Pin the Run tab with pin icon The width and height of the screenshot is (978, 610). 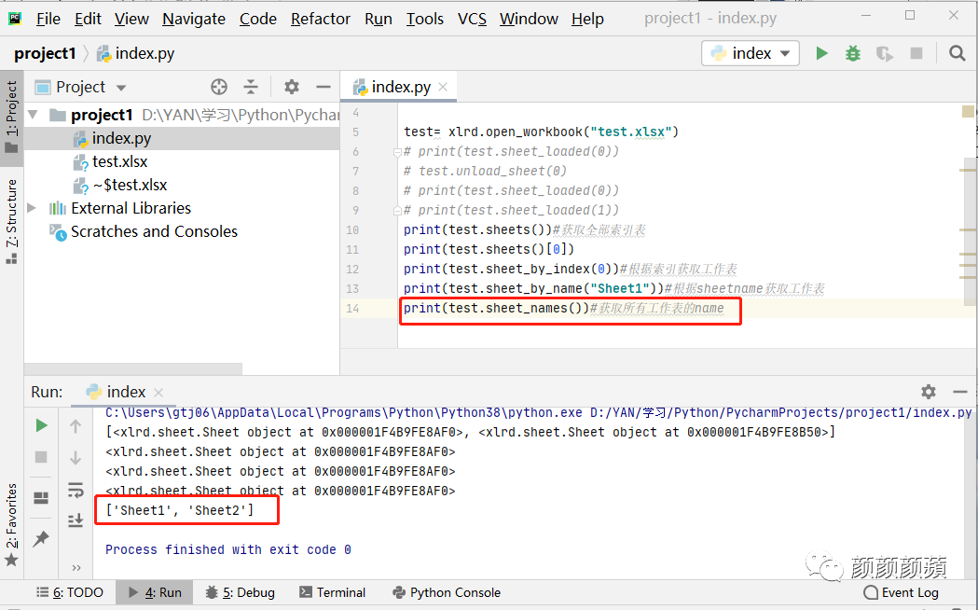(41, 538)
